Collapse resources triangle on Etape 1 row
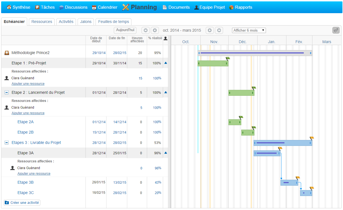The width and height of the screenshot is (343, 210). [x=166, y=63]
